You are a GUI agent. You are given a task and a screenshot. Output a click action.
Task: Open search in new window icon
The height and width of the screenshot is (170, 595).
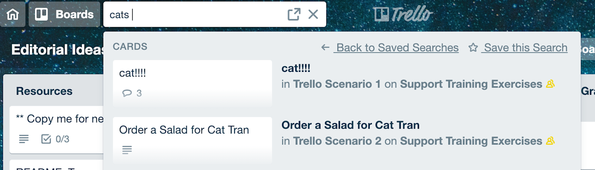tap(294, 14)
